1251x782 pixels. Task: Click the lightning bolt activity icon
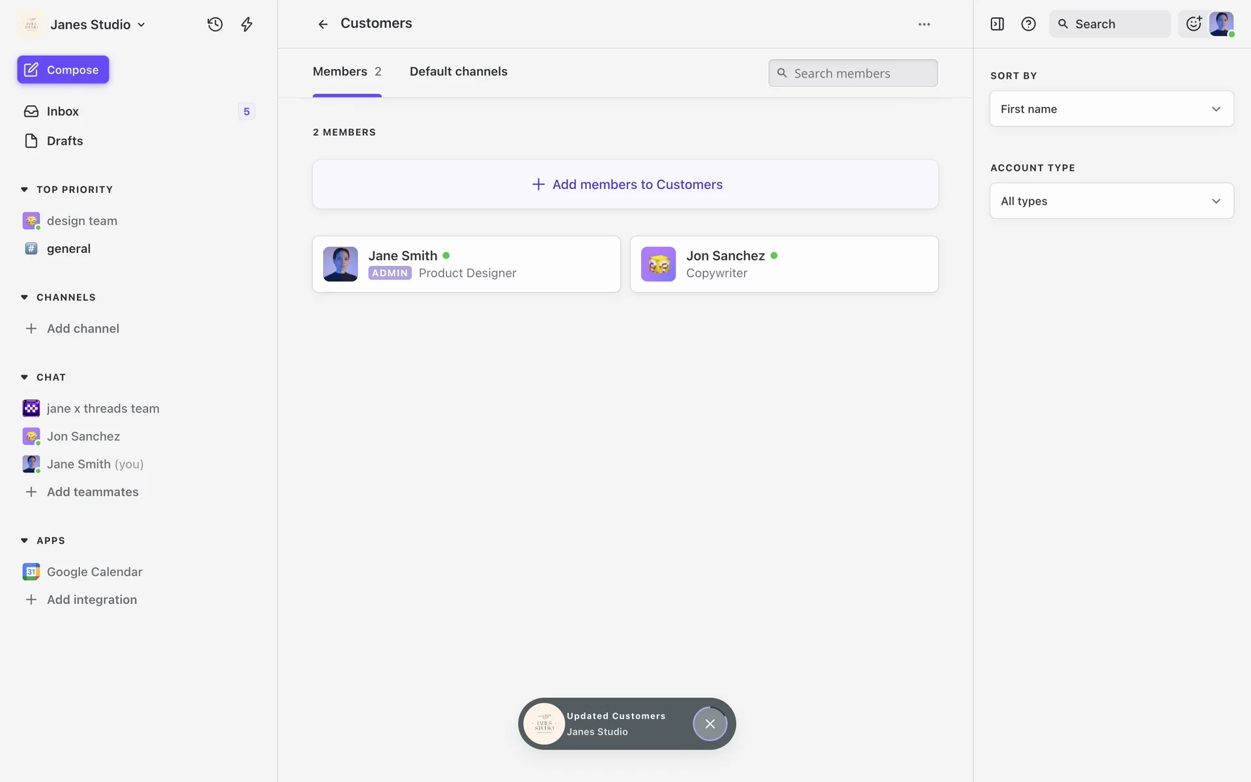246,24
